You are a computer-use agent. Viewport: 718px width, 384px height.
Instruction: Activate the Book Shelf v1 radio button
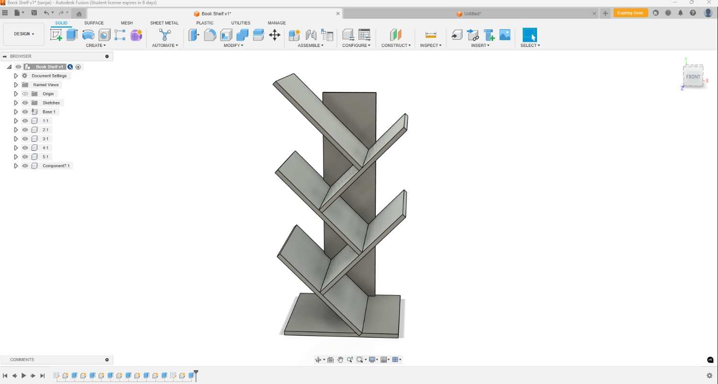[x=78, y=67]
